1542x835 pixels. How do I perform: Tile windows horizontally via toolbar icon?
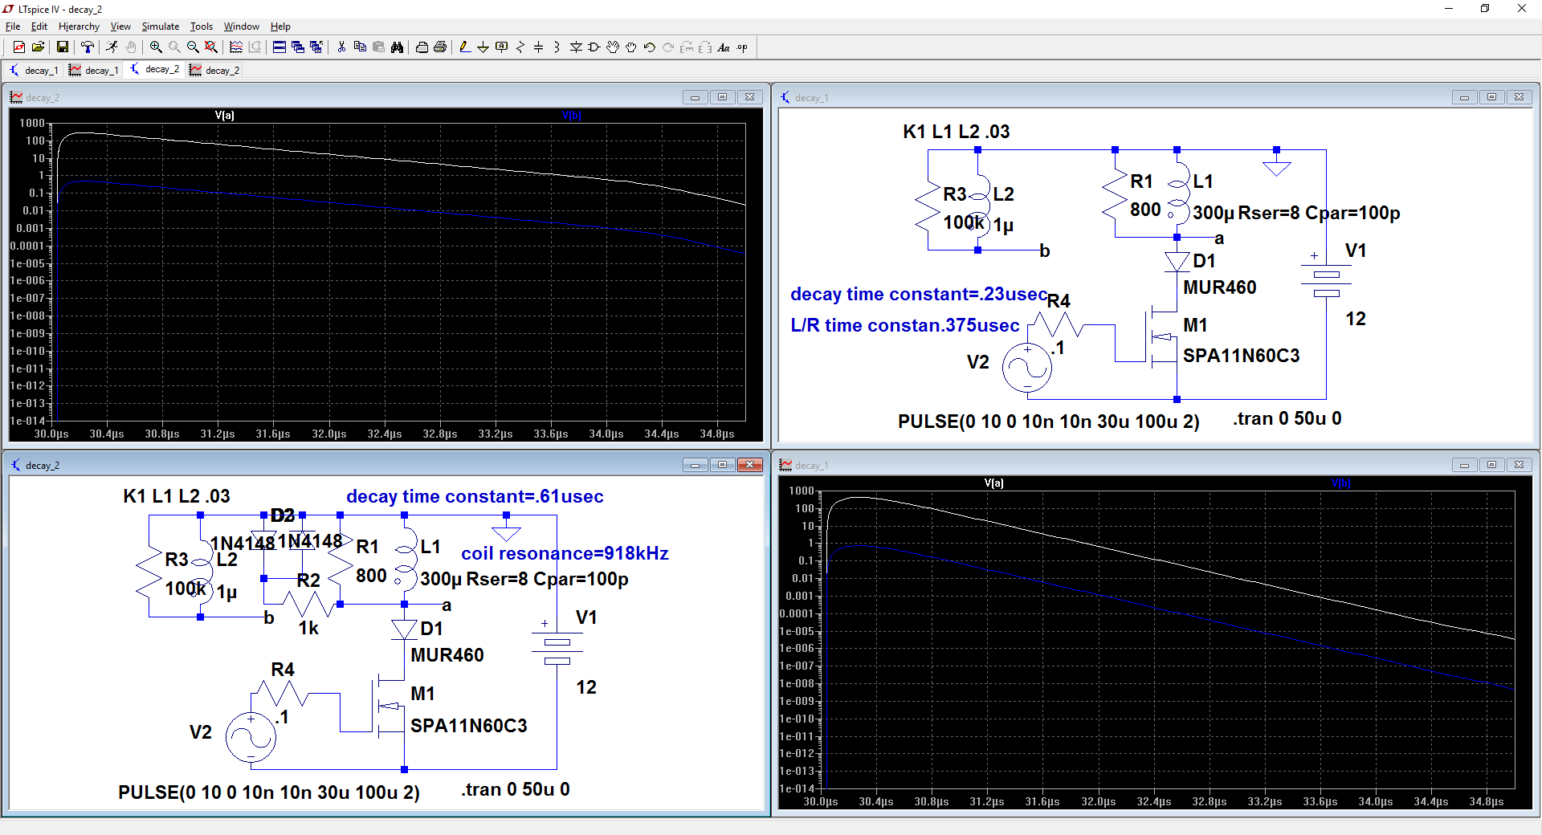[x=279, y=47]
